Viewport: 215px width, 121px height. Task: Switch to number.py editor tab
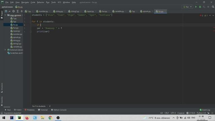pyautogui.click(x=43, y=11)
